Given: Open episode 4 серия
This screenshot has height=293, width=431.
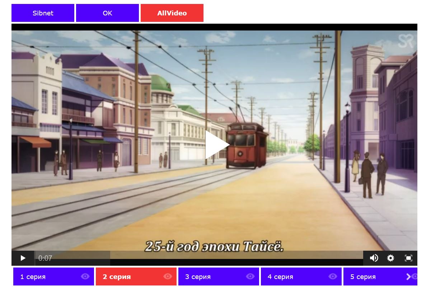Looking at the screenshot, I should pos(301,277).
